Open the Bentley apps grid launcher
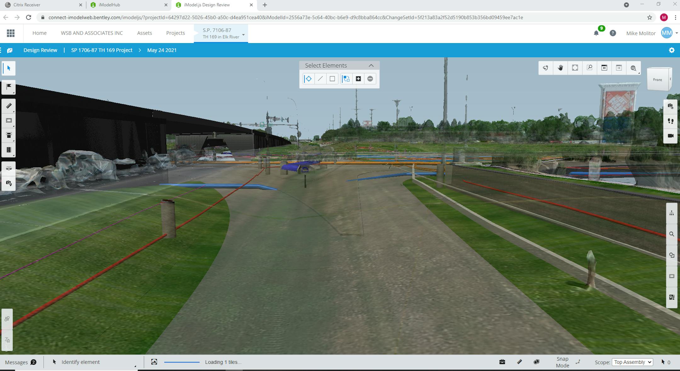Screen dimensions: 680x371 click(11, 33)
